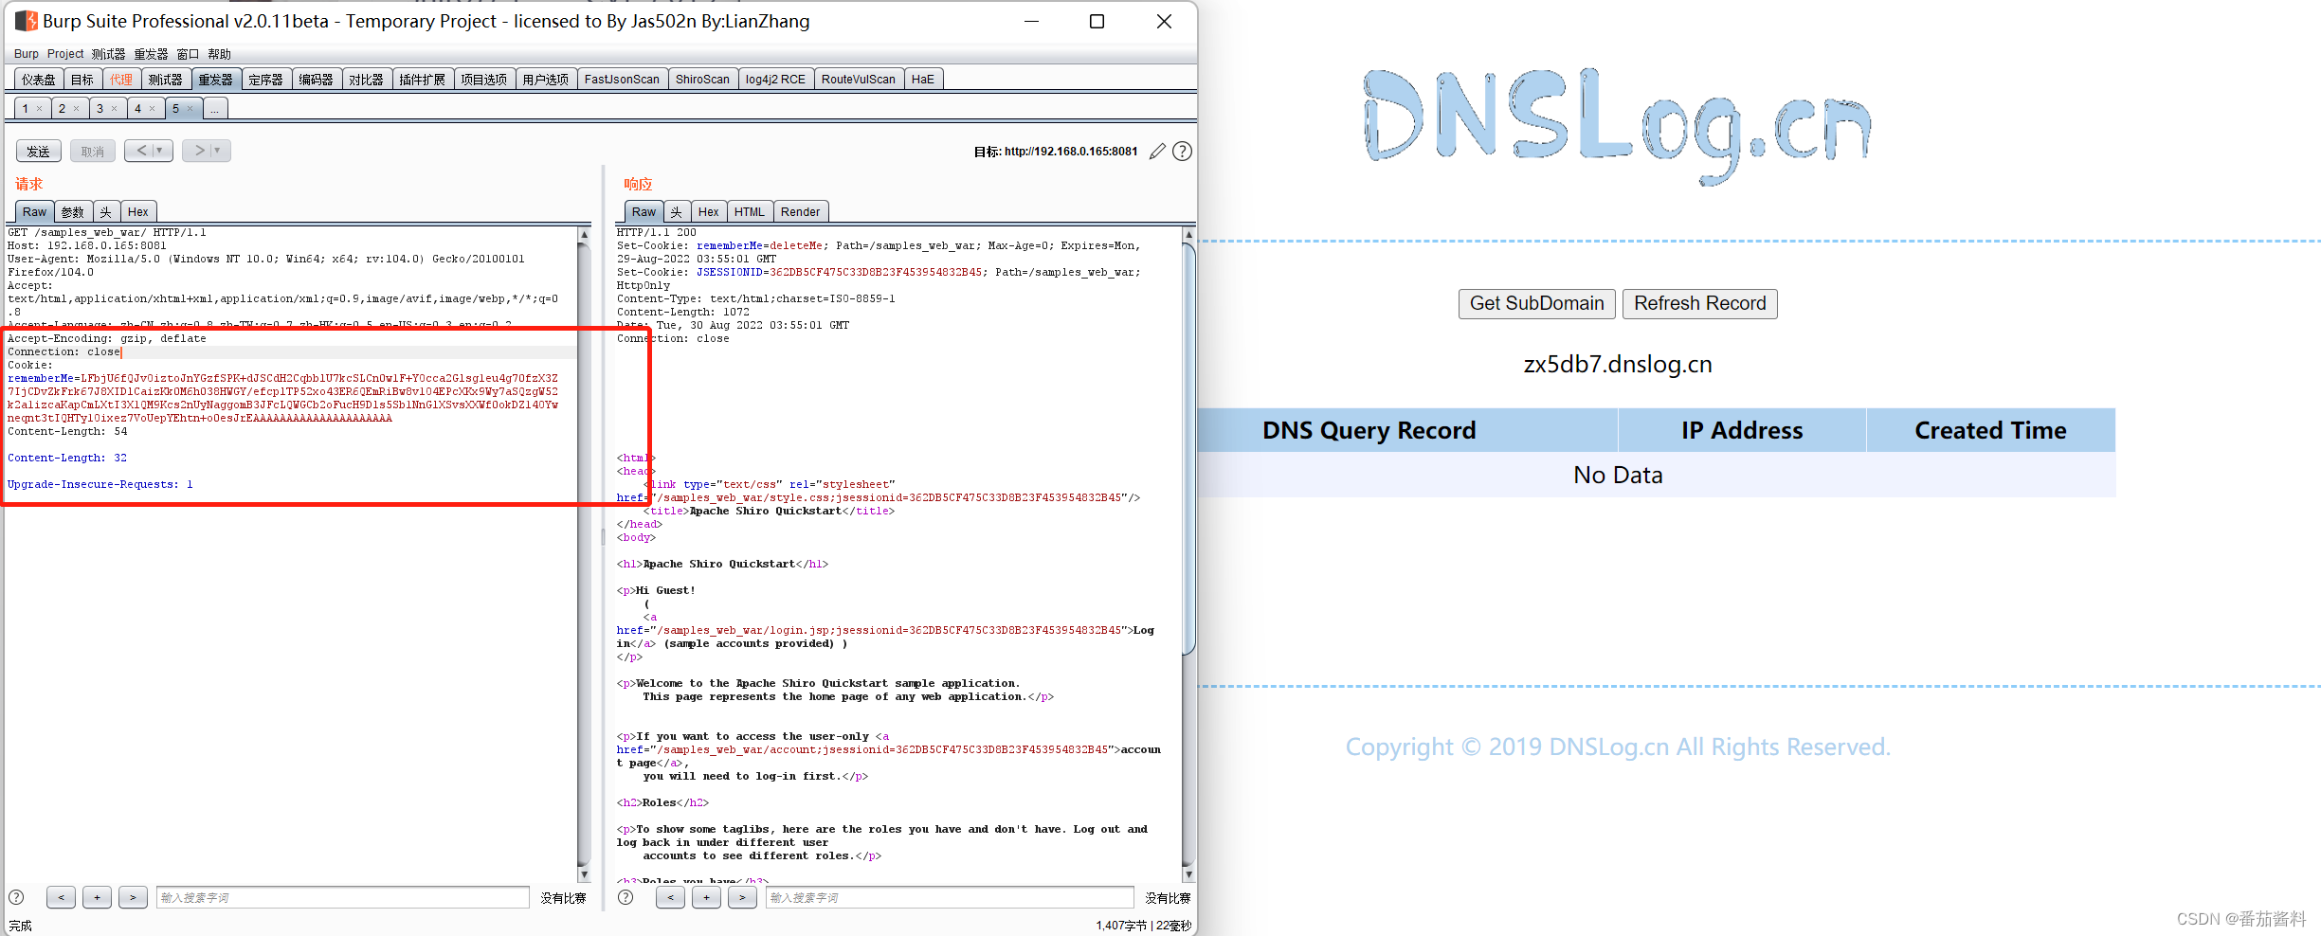Open the ShiroScan tab
The height and width of the screenshot is (936, 2321).
pyautogui.click(x=702, y=80)
